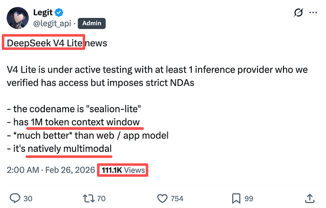Click the Admin badge label
326x208 pixels.
click(93, 23)
